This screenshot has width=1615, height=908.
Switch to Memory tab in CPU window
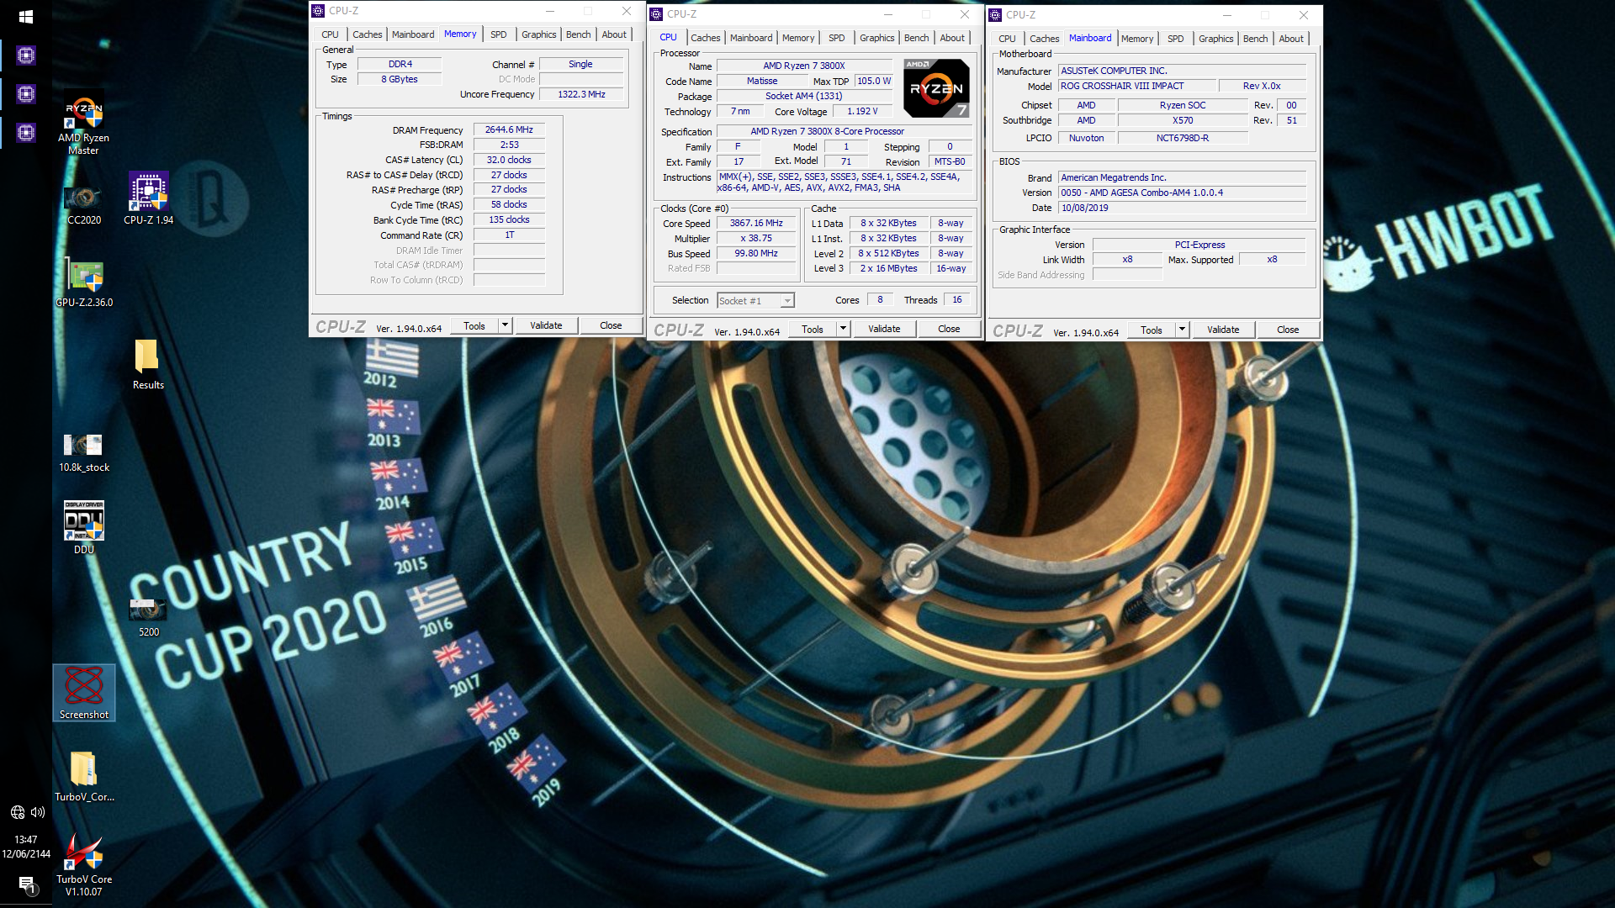[797, 38]
